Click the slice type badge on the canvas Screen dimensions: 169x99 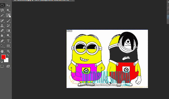(x=71, y=31)
